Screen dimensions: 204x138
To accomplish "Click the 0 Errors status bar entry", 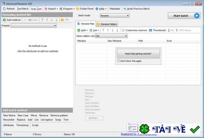I will 37,134.
